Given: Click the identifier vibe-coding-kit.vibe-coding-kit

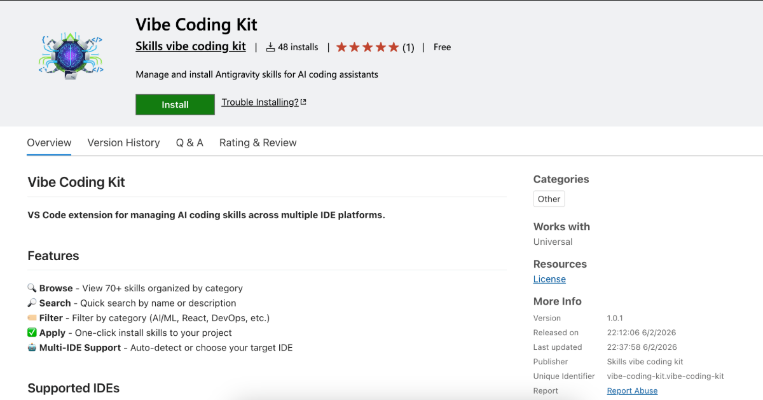Looking at the screenshot, I should coord(666,376).
